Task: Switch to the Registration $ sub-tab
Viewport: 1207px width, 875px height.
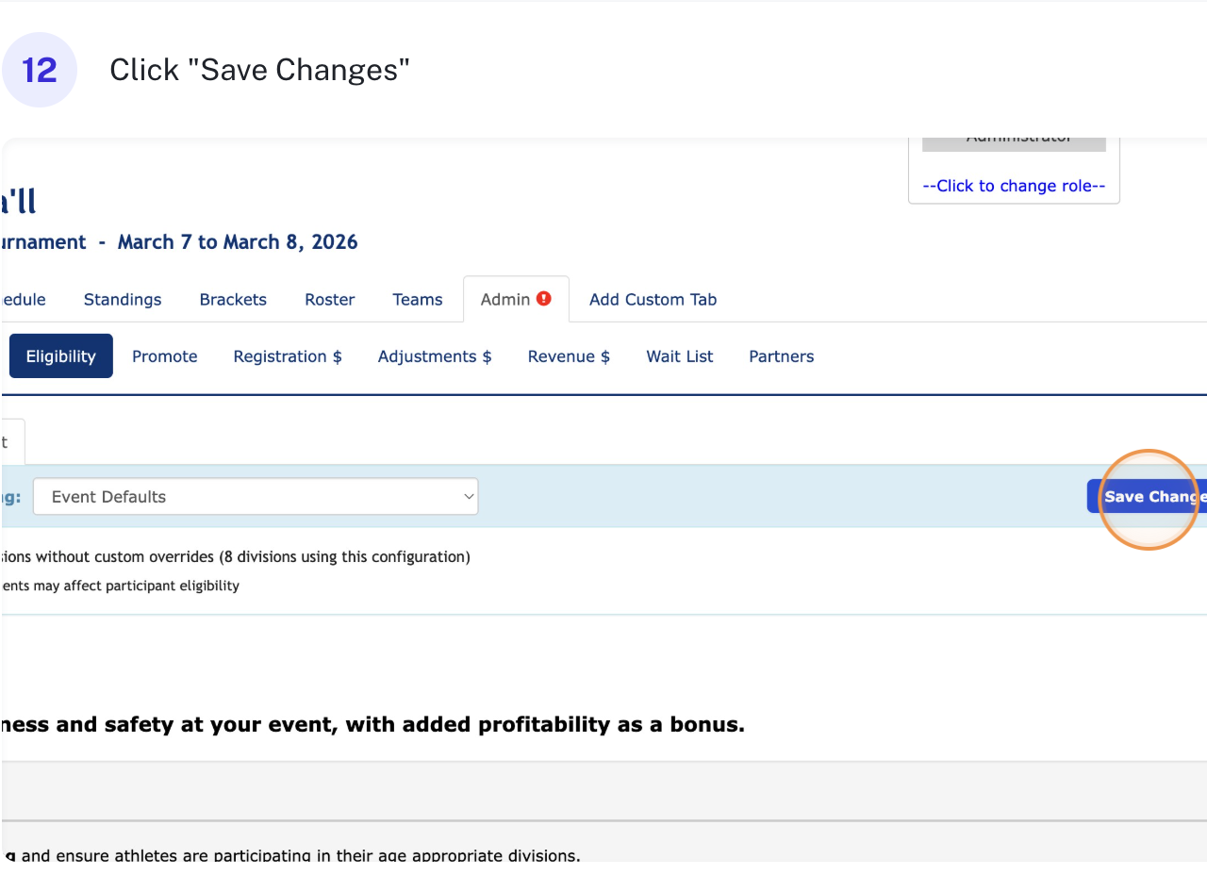Action: (x=288, y=355)
